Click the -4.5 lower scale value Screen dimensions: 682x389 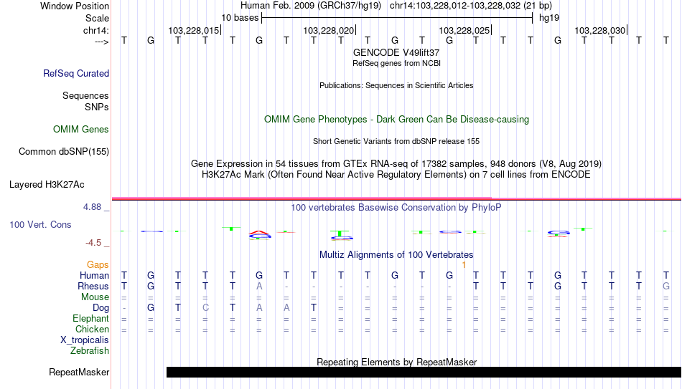[93, 243]
